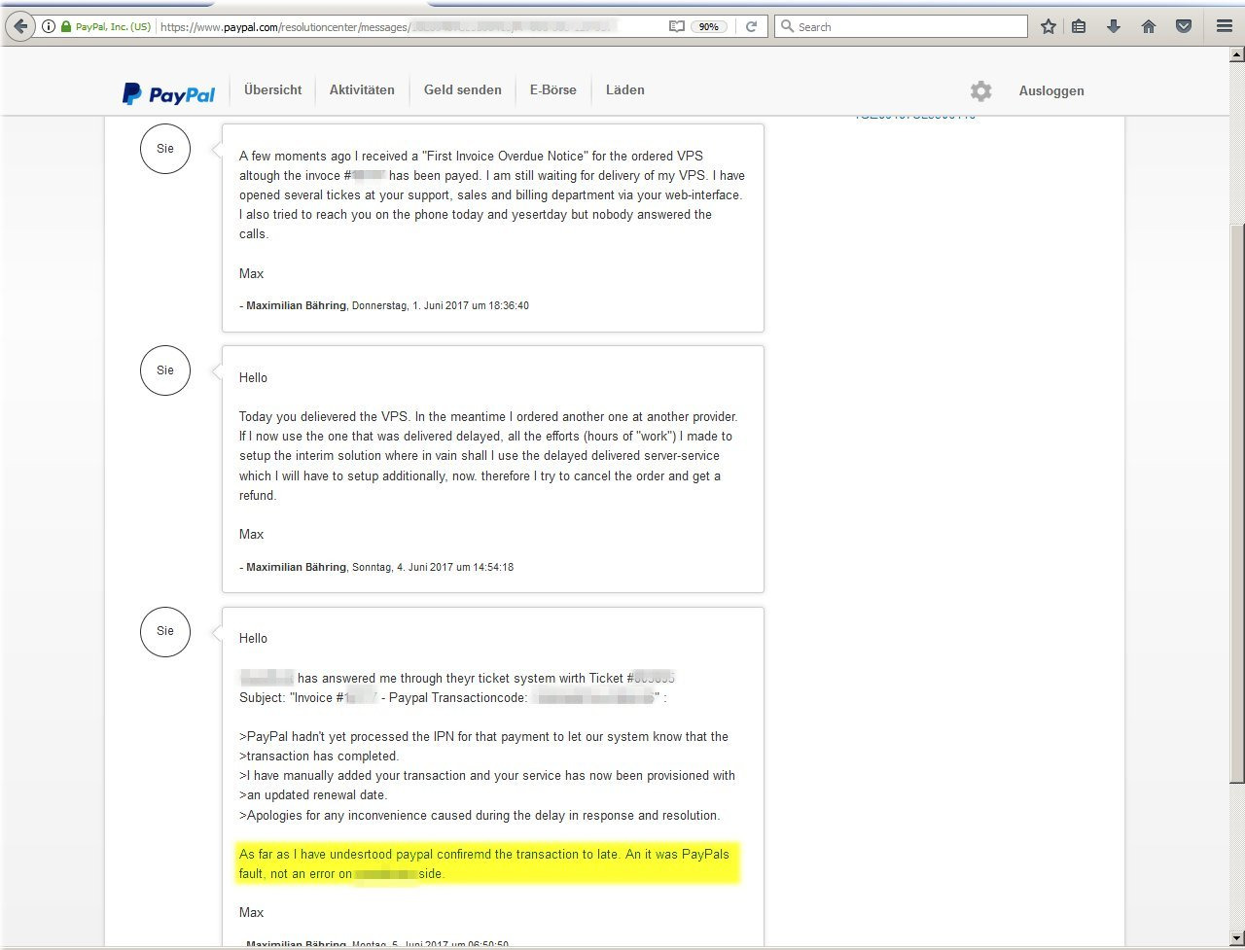
Task: Go to the Aktivitäten menu item
Action: coord(362,90)
